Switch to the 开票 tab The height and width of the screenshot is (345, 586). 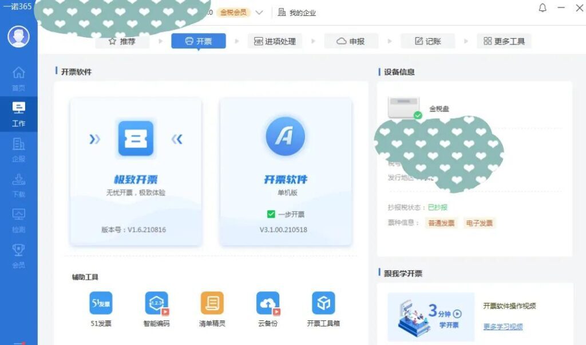(199, 41)
